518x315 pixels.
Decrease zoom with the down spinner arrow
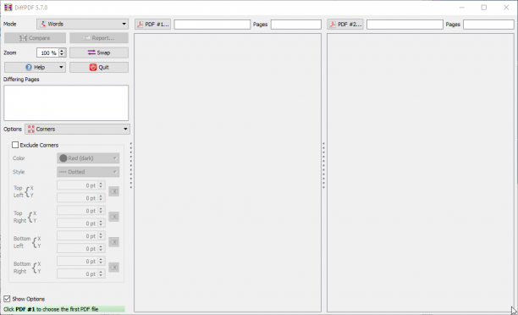(62, 55)
